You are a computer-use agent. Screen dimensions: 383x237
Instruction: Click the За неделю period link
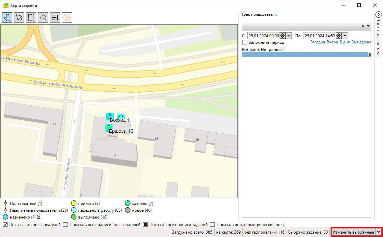pos(361,42)
